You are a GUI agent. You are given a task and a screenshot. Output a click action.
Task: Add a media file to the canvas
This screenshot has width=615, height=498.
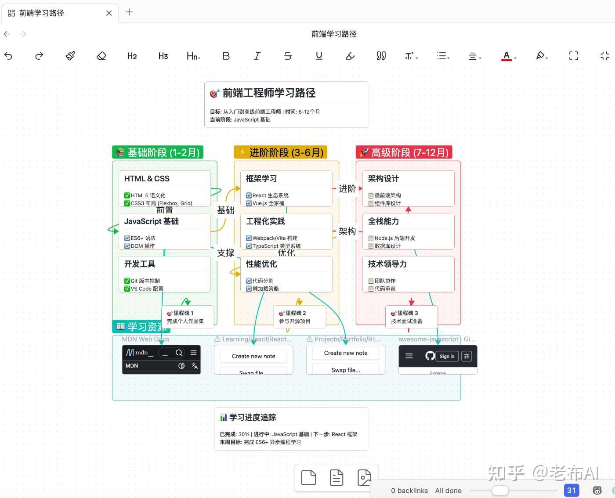click(x=364, y=477)
